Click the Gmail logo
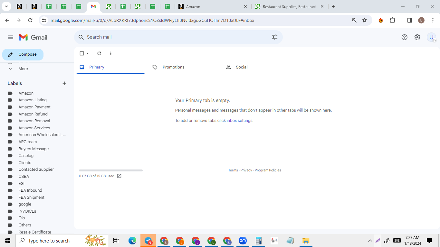Screen dimensions: 440x247 tap(33, 37)
